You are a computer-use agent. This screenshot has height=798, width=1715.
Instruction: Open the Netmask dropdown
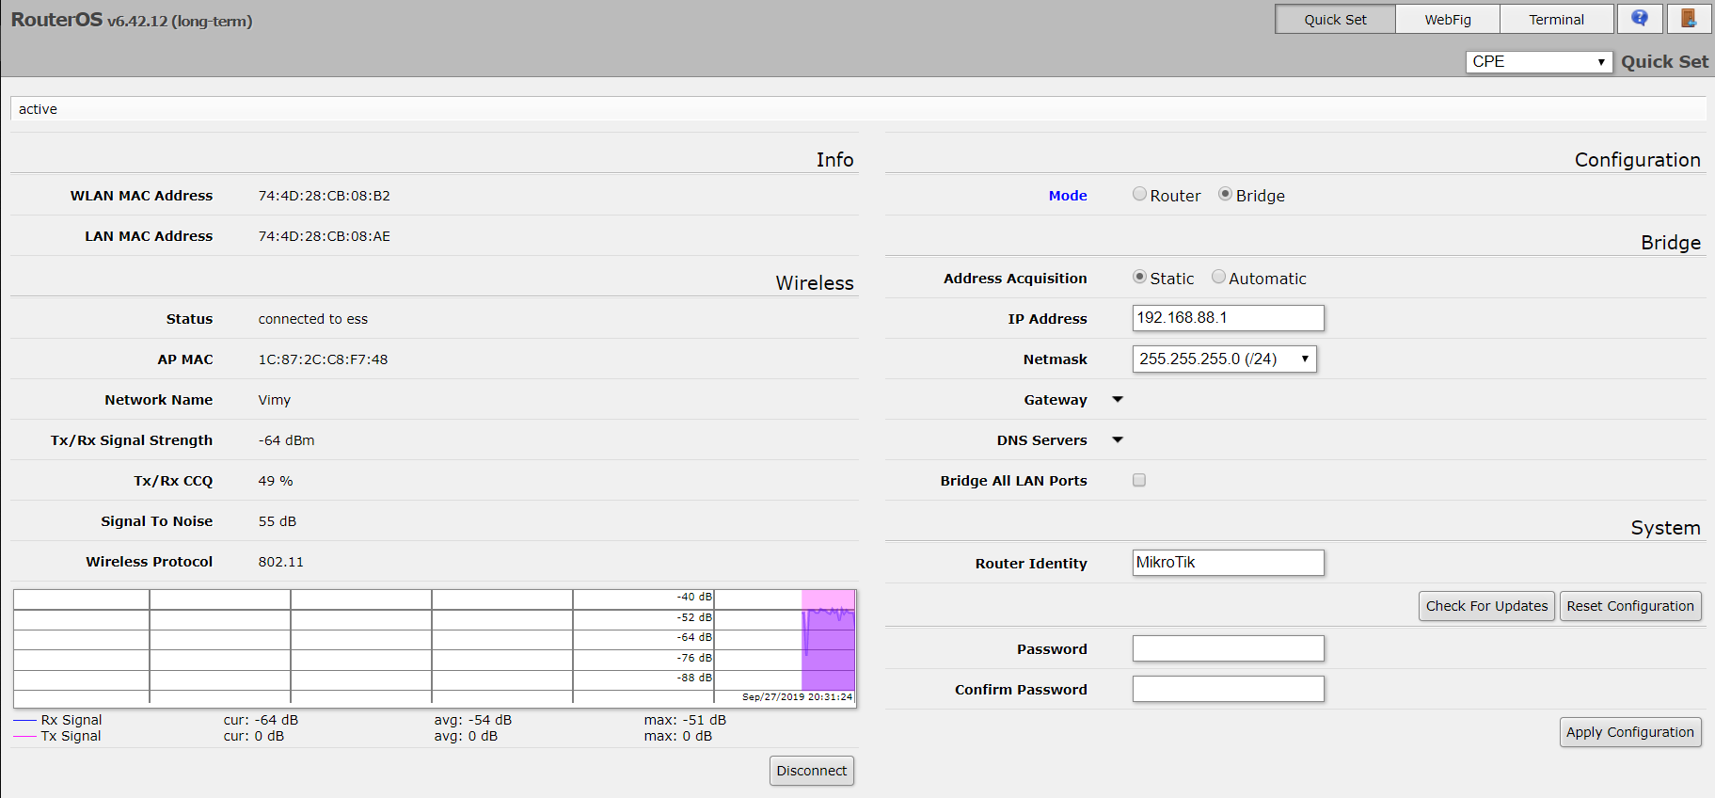[1224, 359]
